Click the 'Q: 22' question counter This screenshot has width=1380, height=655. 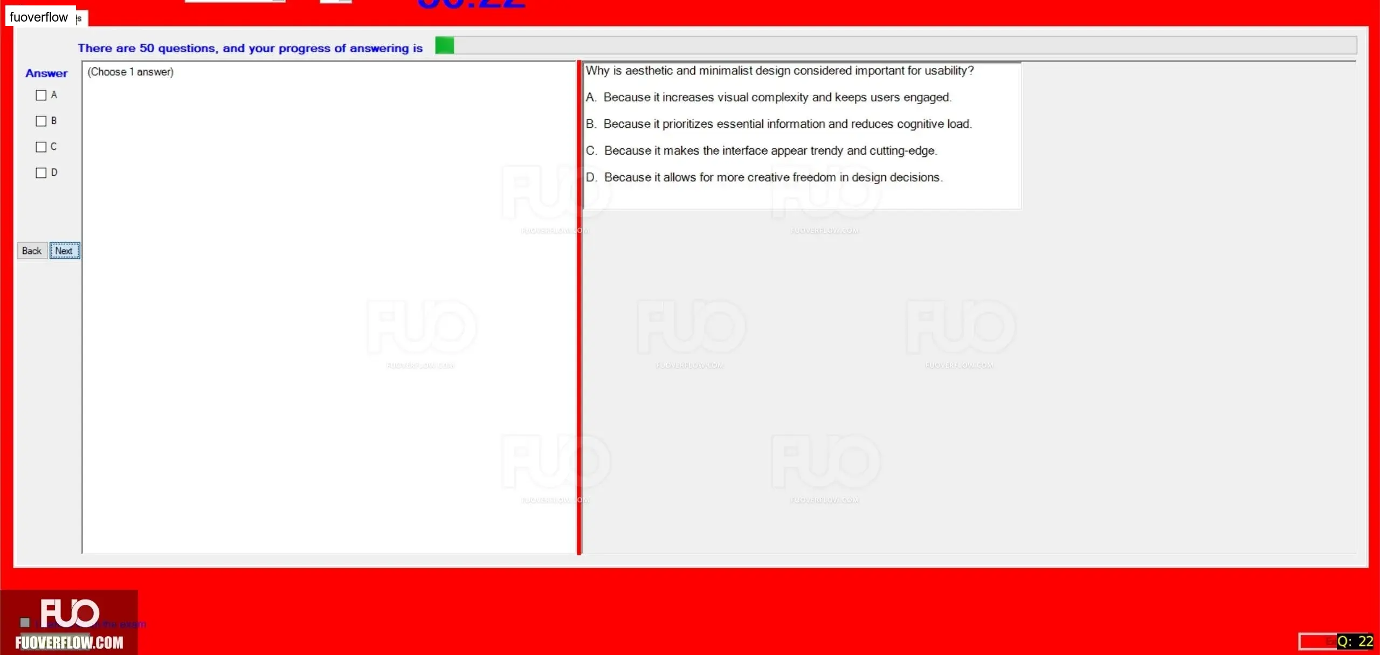click(1355, 642)
